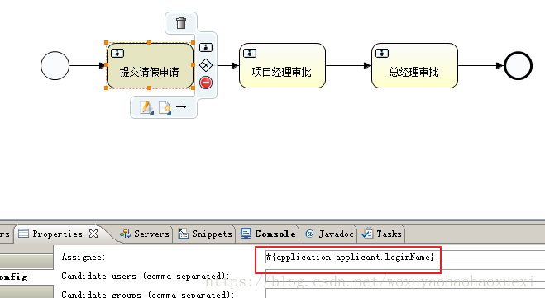Click the Candidate users label
This screenshot has height=298, width=545.
tap(146, 277)
